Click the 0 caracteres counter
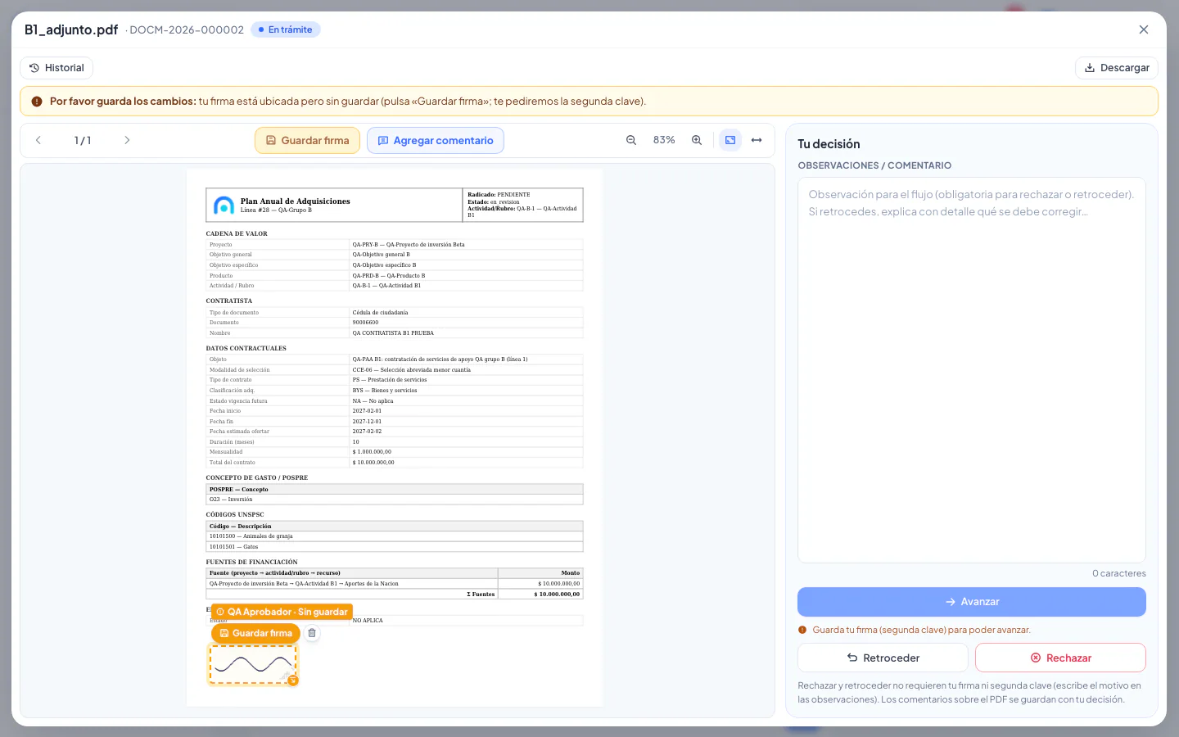The width and height of the screenshot is (1179, 737). [x=1118, y=573]
